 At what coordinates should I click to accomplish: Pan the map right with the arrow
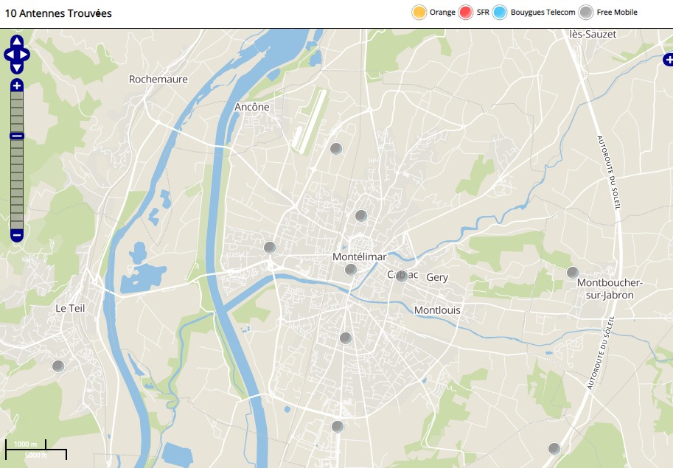pos(26,55)
